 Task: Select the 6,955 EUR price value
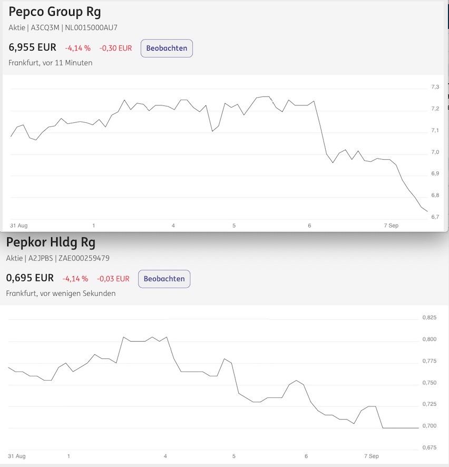(32, 47)
